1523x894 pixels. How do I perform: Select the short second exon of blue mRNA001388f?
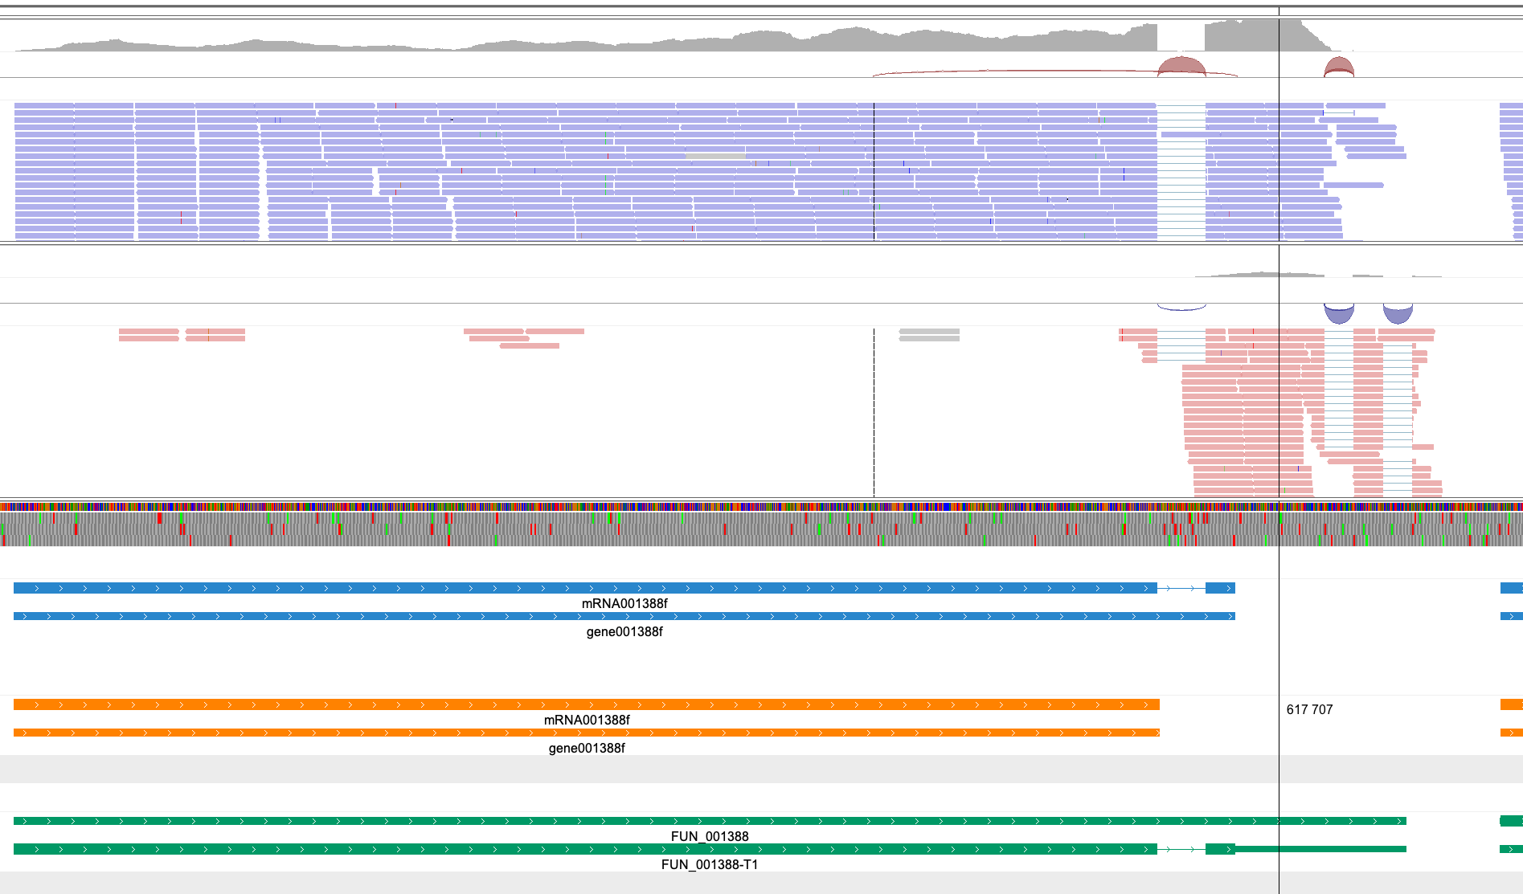[x=1220, y=588]
